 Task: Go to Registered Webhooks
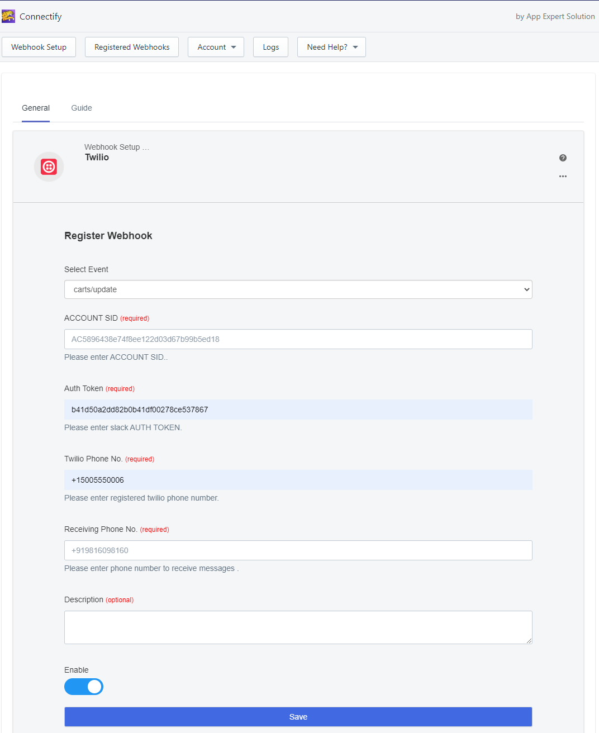pyautogui.click(x=132, y=47)
